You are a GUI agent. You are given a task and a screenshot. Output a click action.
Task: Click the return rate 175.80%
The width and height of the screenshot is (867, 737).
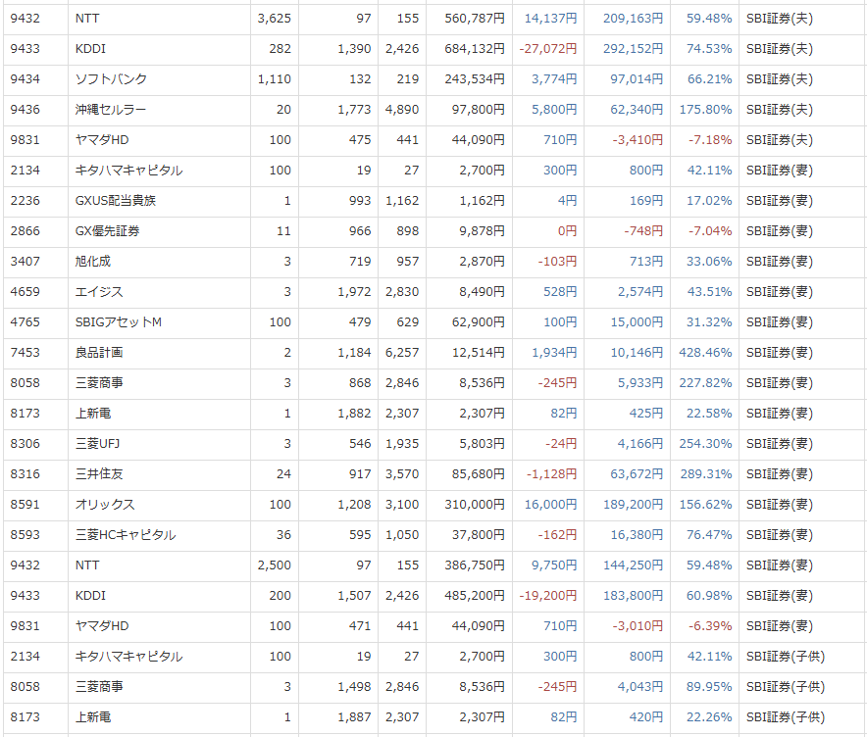tap(705, 110)
